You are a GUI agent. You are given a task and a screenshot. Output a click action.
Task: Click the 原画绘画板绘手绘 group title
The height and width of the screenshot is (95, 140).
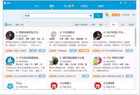click(29, 32)
